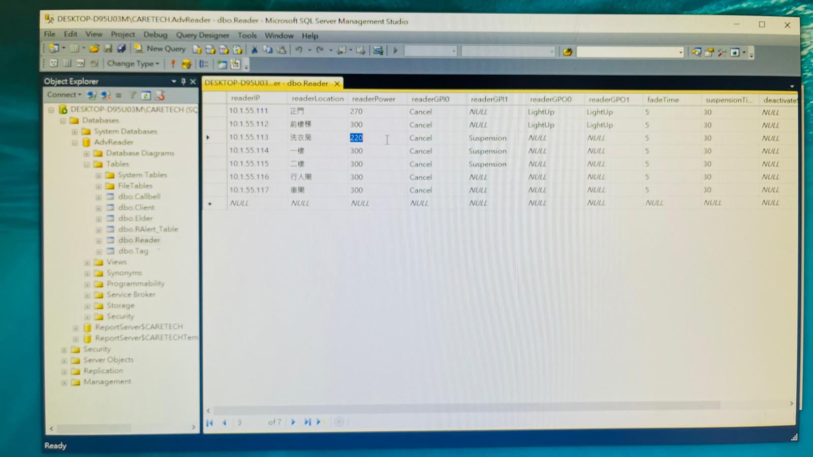Collapse the AdvReader database node
Viewport: 813px width, 457px height.
(x=75, y=143)
